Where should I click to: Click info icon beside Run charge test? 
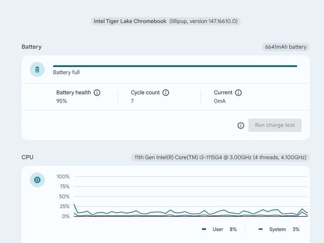coord(241,125)
